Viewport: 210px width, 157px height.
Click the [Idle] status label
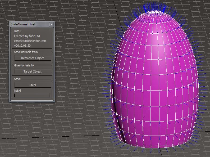click(17, 91)
